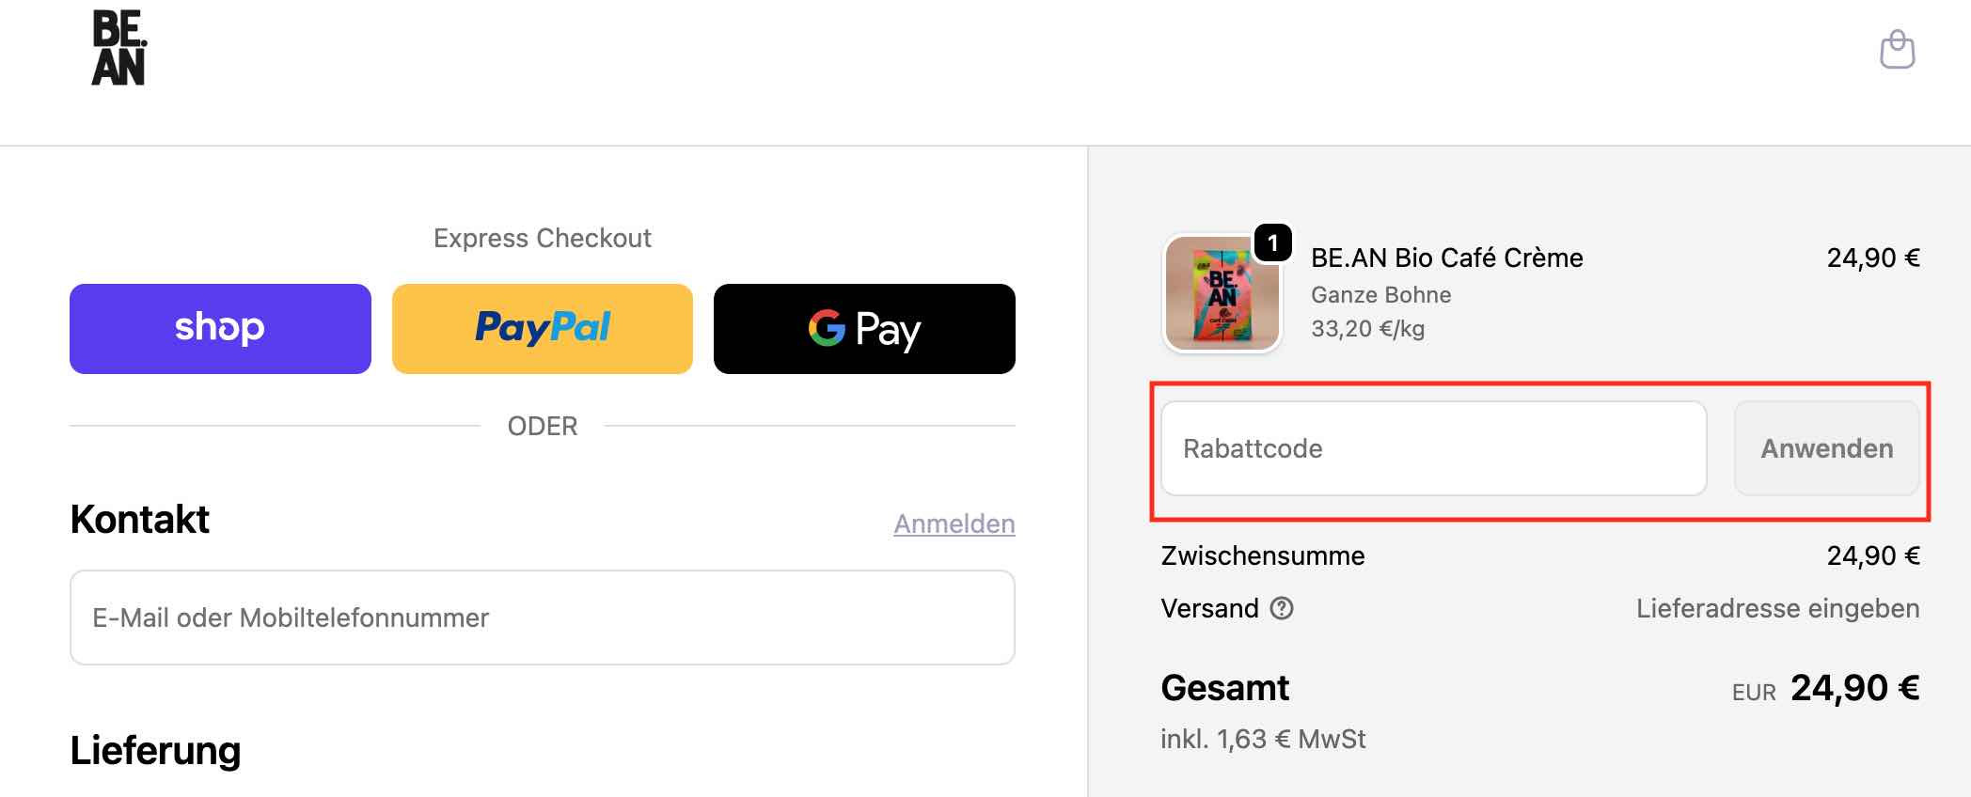Click the Café Crème product thumbnail
1971x797 pixels.
[1222, 294]
